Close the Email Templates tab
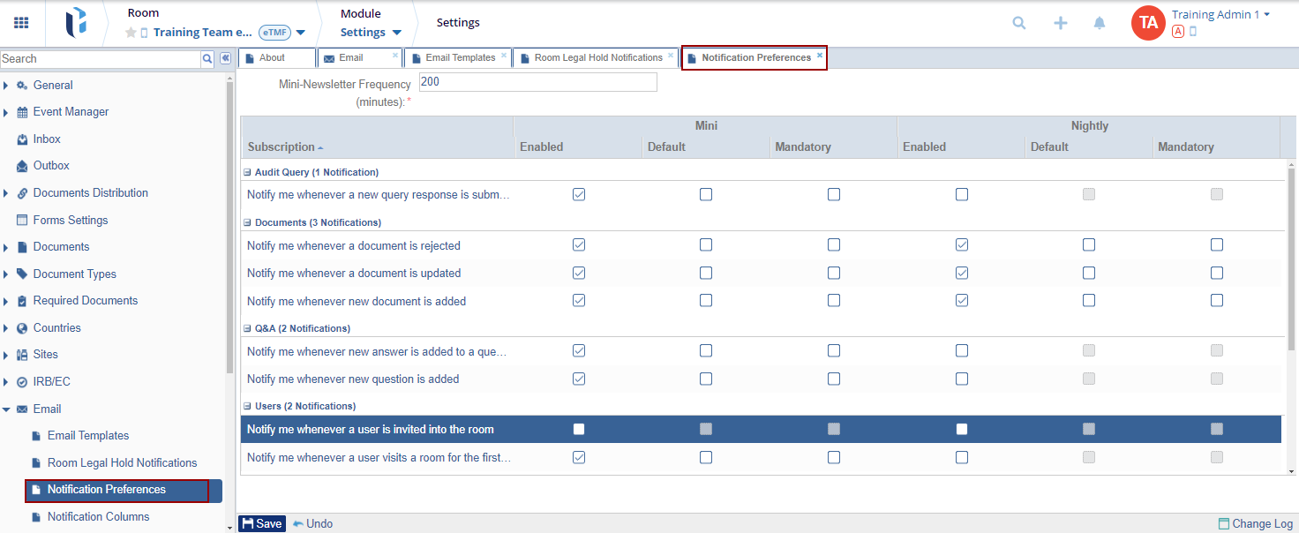The height and width of the screenshot is (533, 1299). 504,56
